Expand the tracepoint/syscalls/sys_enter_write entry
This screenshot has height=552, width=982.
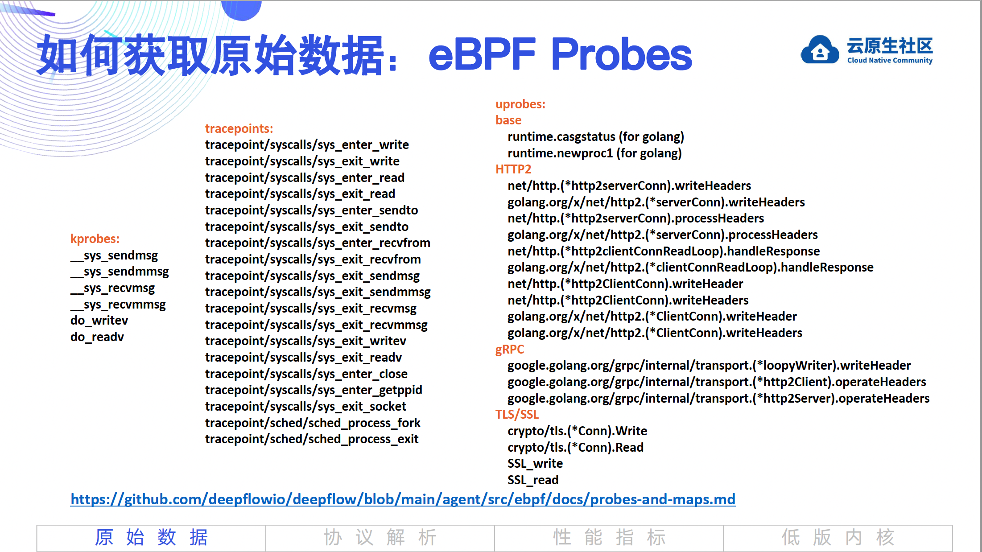click(307, 145)
